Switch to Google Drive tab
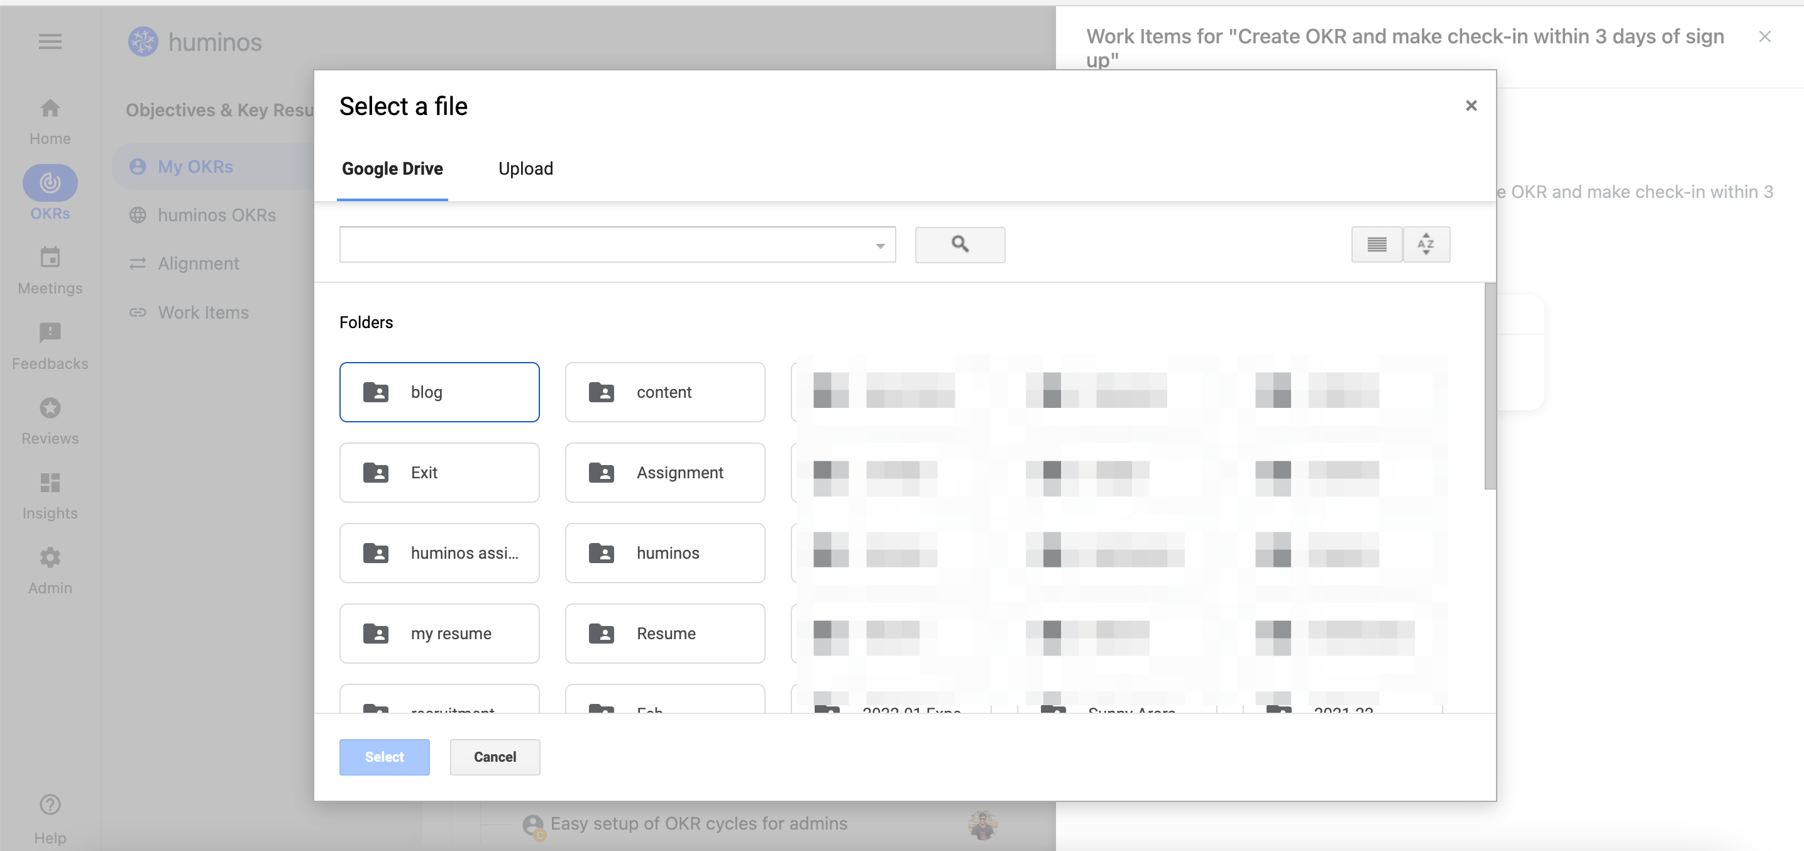This screenshot has width=1804, height=851. [x=392, y=169]
